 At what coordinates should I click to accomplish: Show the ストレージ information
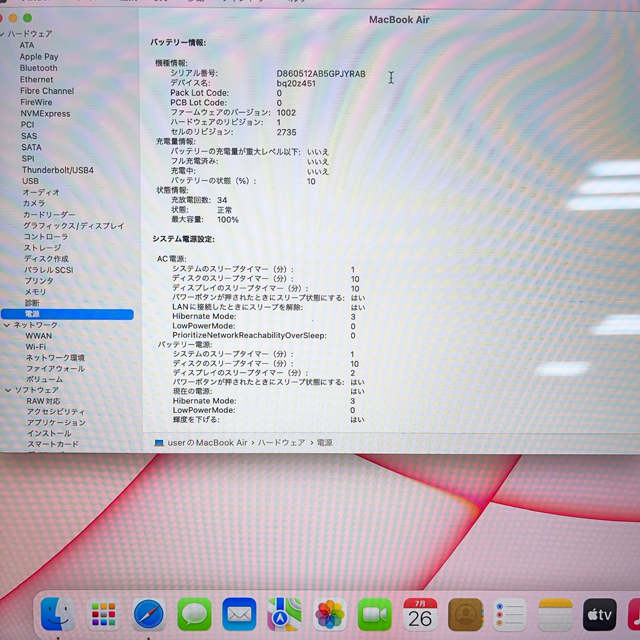(x=42, y=247)
